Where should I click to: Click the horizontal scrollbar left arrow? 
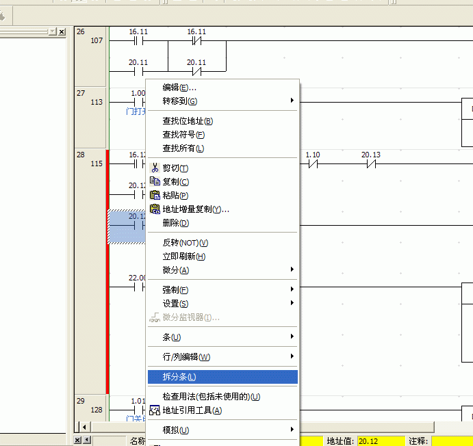click(x=87, y=441)
